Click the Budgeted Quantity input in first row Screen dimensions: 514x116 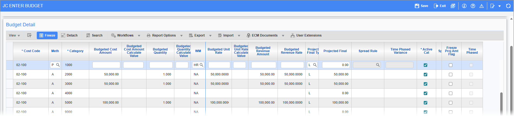[x=161, y=65]
